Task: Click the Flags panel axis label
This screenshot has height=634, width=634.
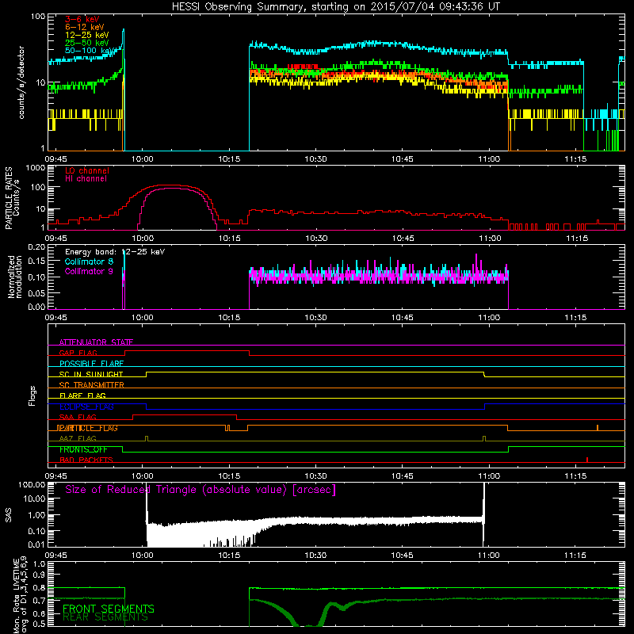Action: [32, 396]
